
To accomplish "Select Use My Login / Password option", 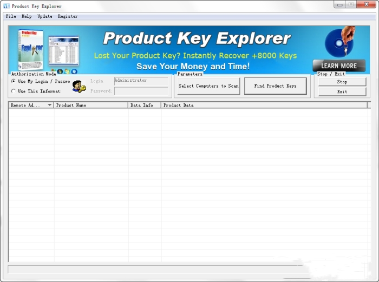I will tap(14, 81).
